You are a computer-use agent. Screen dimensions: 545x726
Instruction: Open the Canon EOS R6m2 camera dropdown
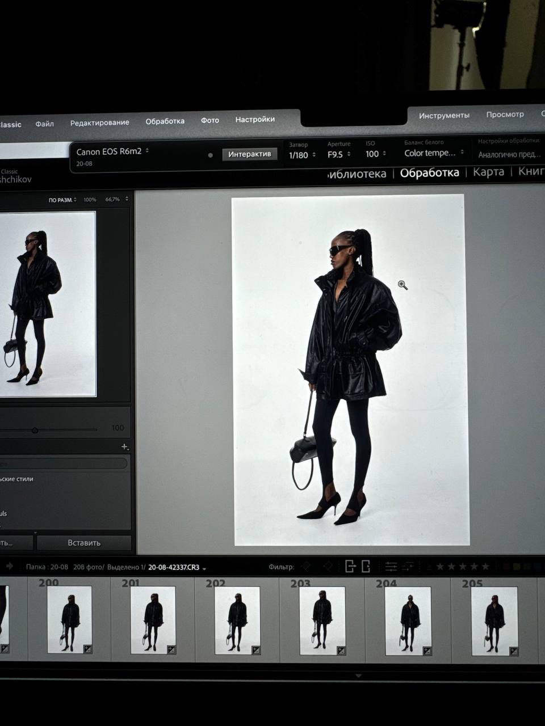112,151
